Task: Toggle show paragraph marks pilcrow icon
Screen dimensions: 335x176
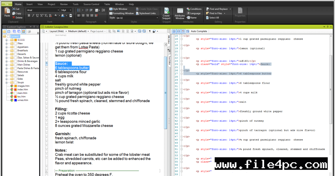Action: (x=150, y=31)
